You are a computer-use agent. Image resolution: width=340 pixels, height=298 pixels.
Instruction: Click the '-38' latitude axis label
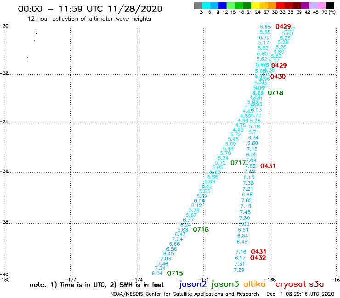point(4,222)
